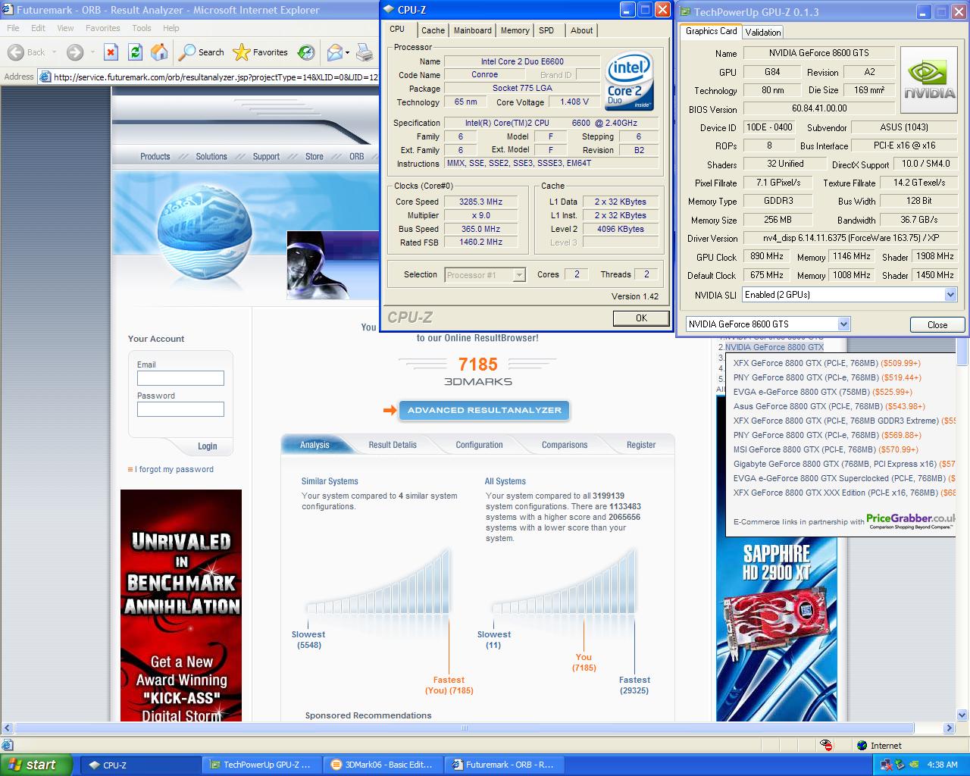Image resolution: width=970 pixels, height=776 pixels.
Task: Switch to the Cache tab in CPU-Z
Action: 433,30
